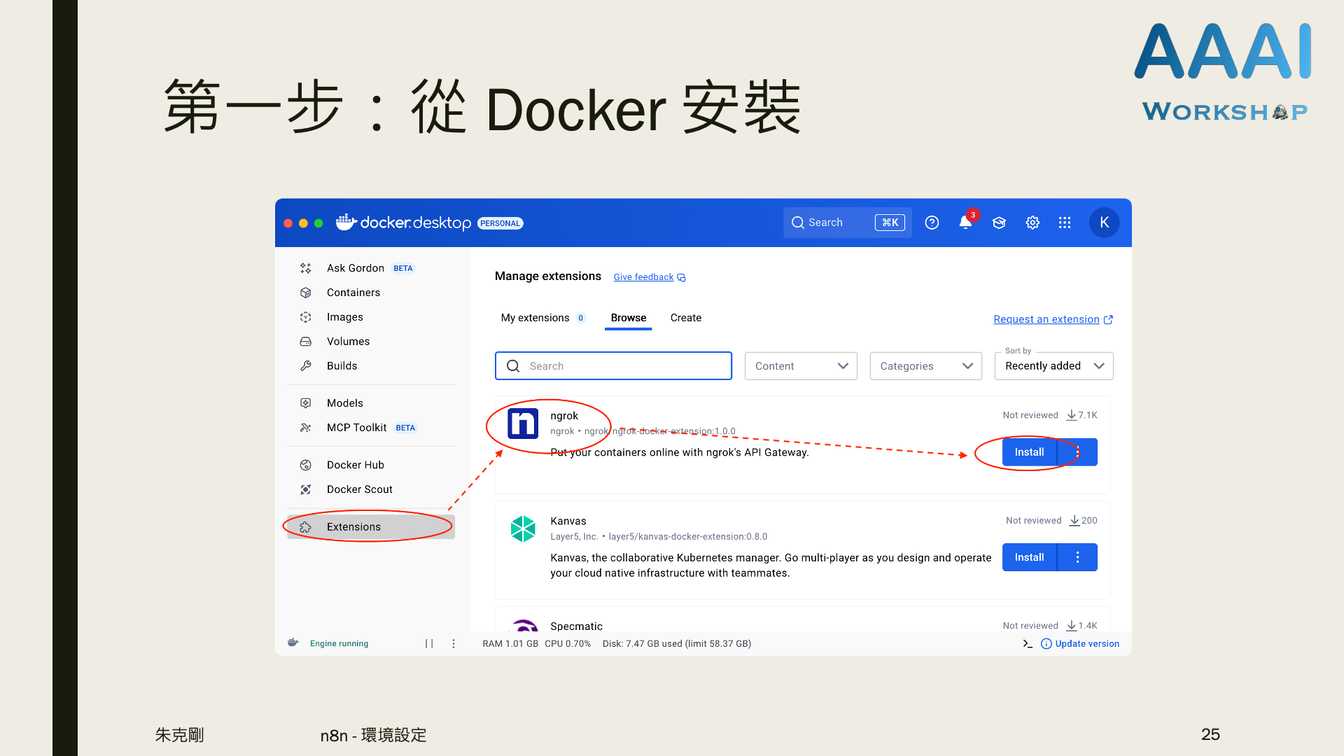This screenshot has width=1344, height=756.
Task: Open the terminal icon in status bar
Action: 1028,644
